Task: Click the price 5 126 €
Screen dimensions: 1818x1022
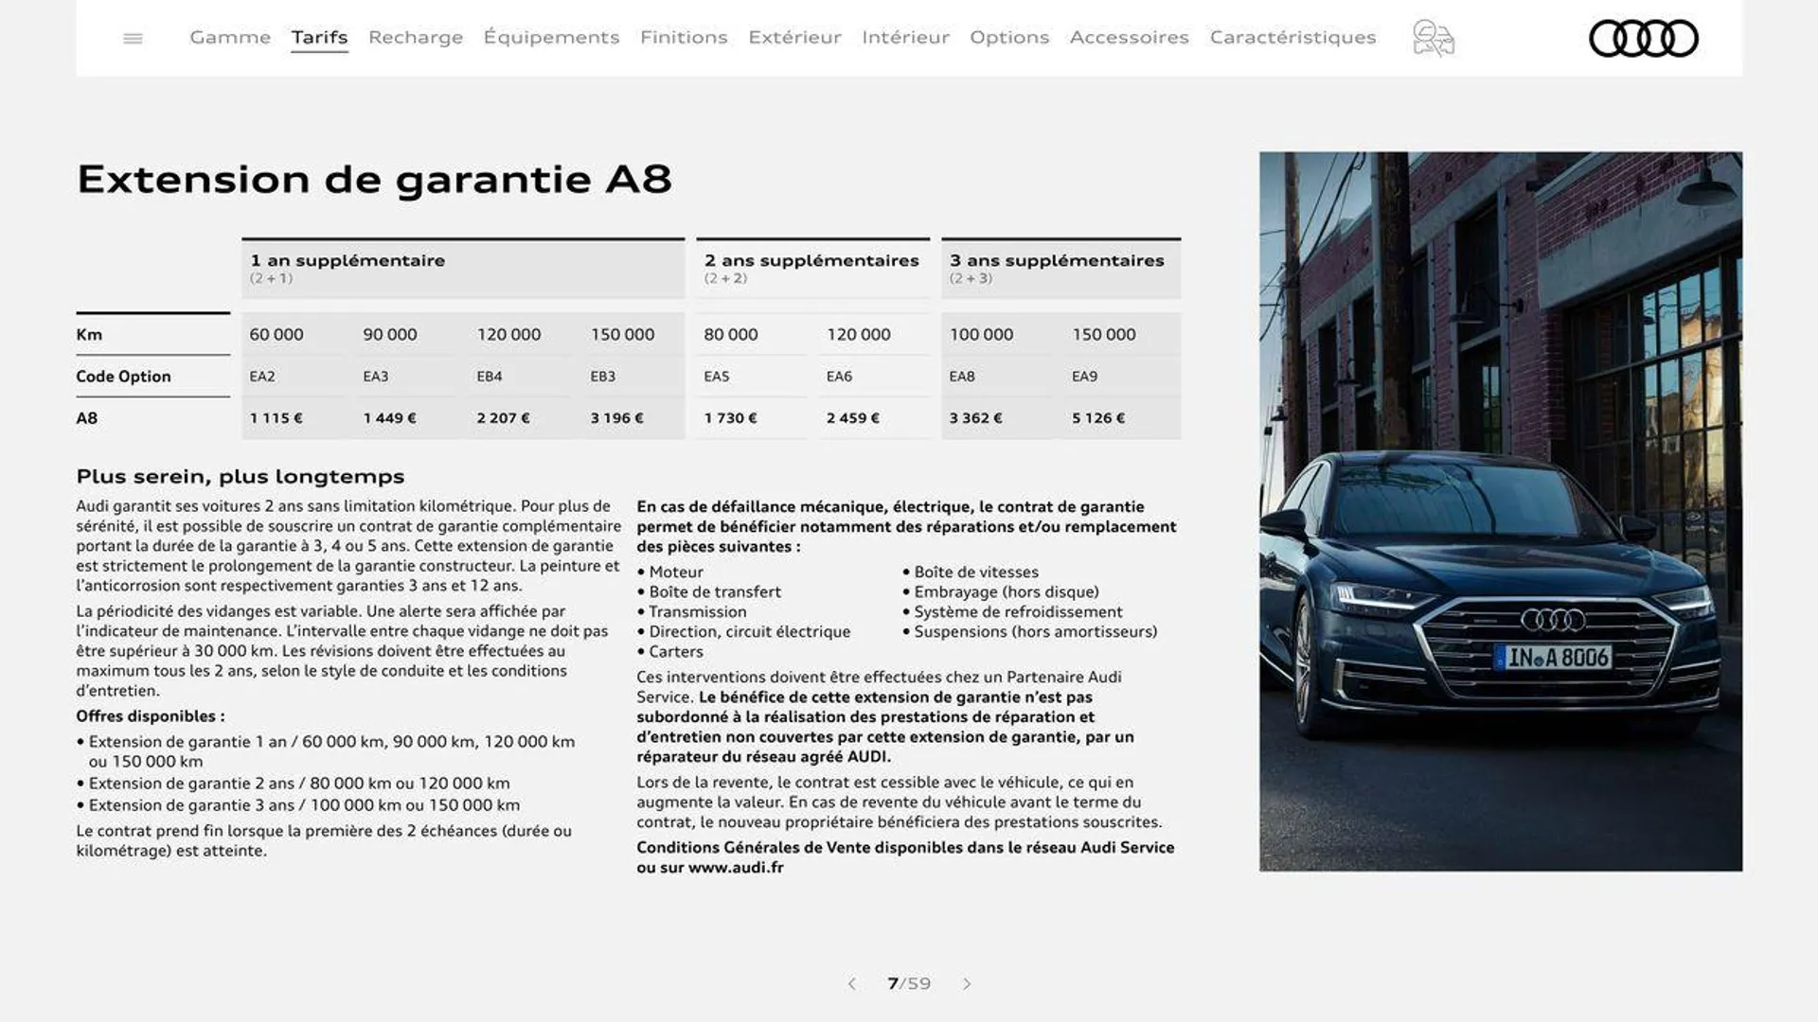Action: (1098, 418)
